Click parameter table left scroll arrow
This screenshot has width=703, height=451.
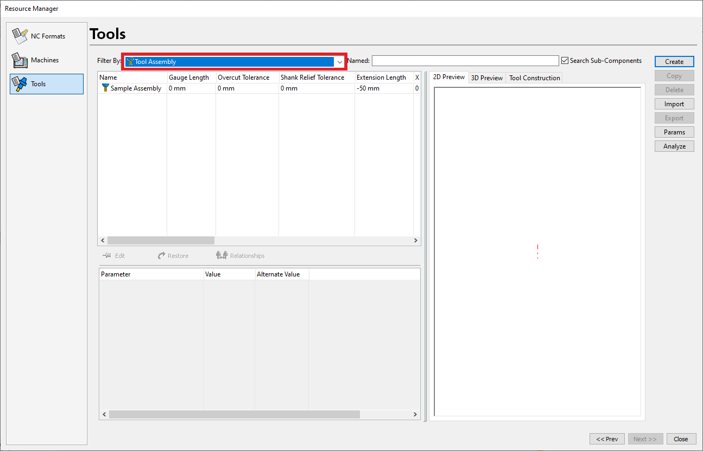[104, 414]
